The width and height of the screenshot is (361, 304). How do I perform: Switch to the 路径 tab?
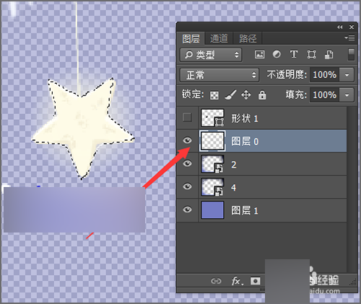(248, 38)
